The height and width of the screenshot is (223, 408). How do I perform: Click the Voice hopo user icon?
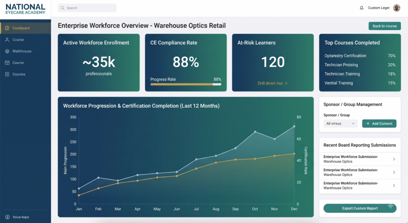[x=7, y=217]
